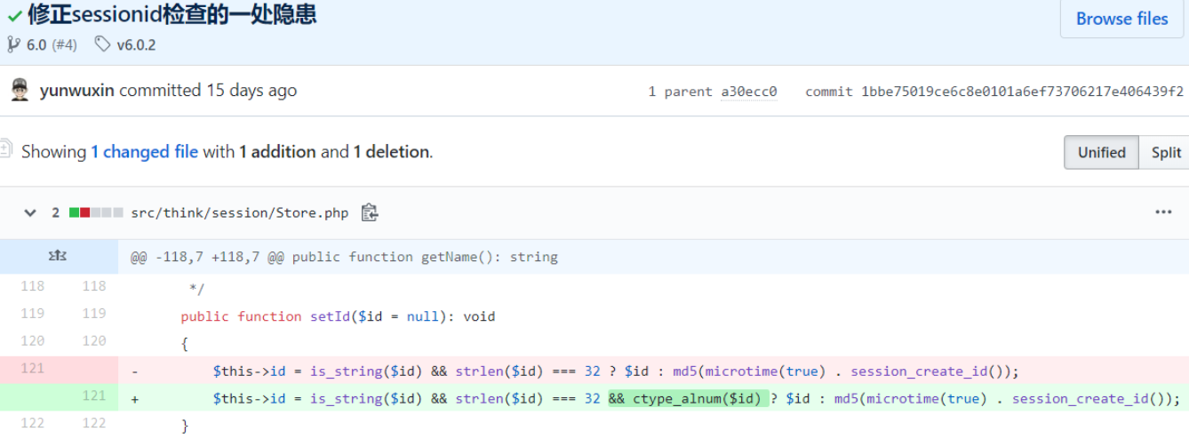The height and width of the screenshot is (439, 1189).
Task: Click highlighted ctype_alnum($id) addition
Action: [x=689, y=398]
